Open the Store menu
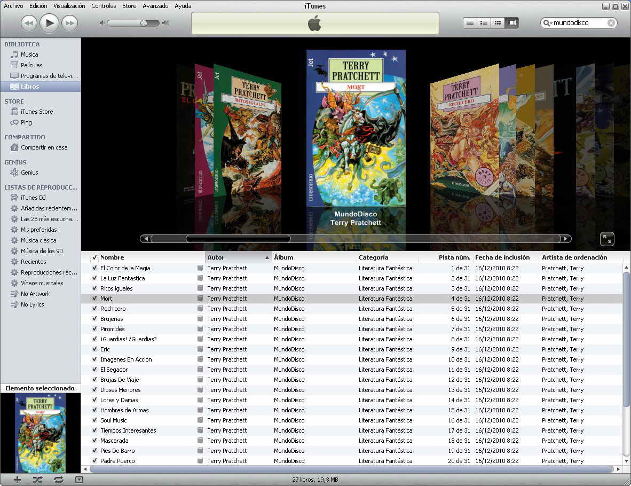631x486 pixels. point(129,6)
